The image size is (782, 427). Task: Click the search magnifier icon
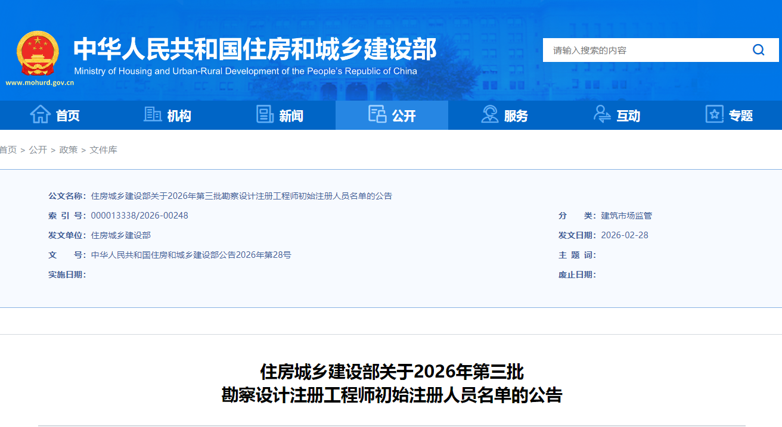758,50
